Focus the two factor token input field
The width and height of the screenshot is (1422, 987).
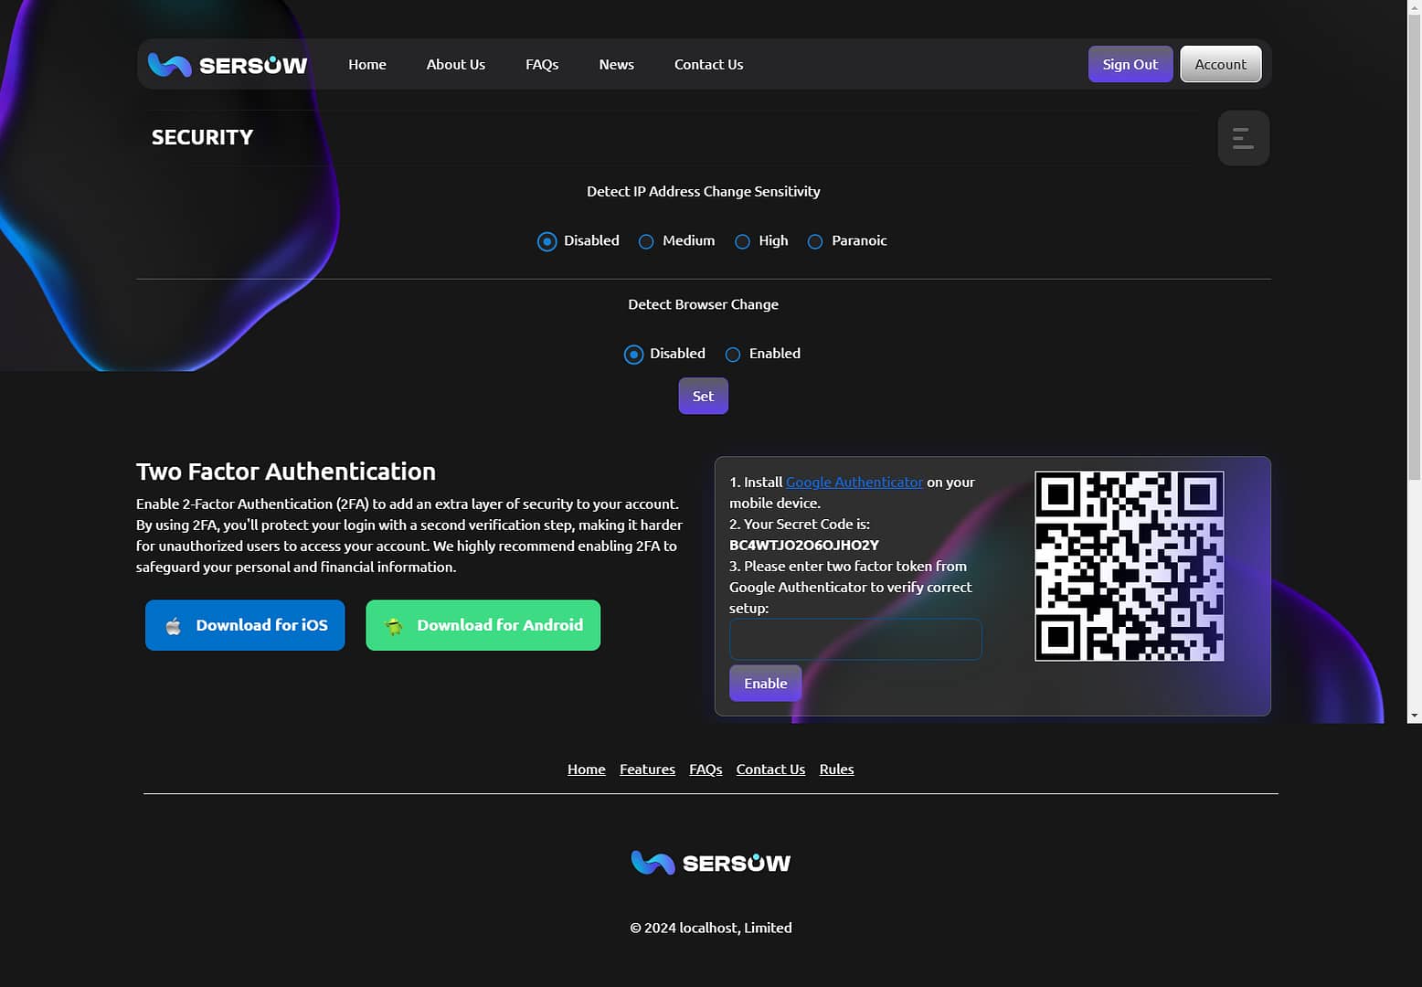point(855,640)
